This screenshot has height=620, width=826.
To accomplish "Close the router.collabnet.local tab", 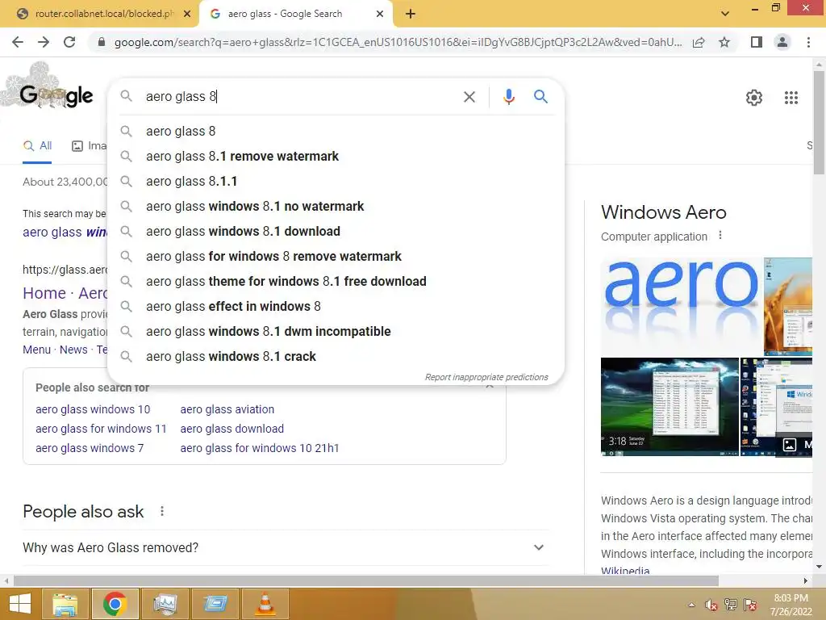I will tap(187, 14).
